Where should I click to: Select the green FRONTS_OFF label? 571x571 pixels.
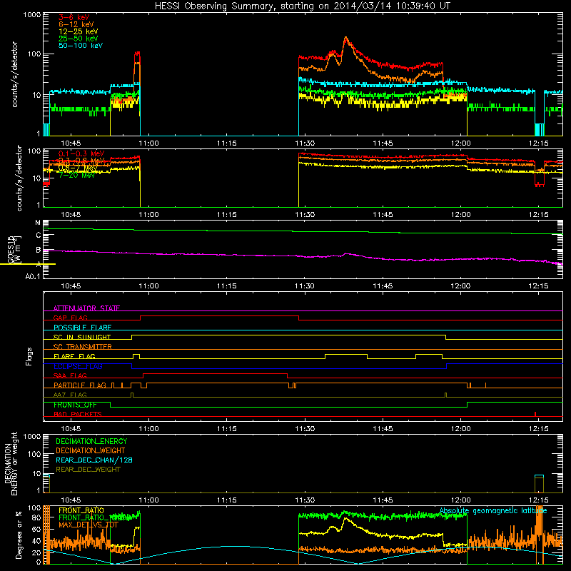75,405
